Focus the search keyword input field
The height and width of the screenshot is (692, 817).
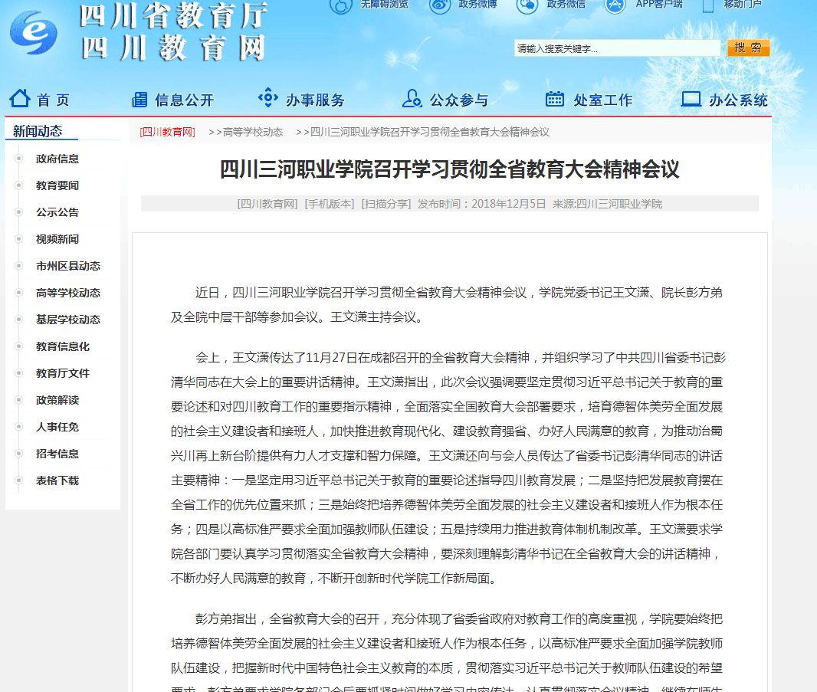click(617, 49)
